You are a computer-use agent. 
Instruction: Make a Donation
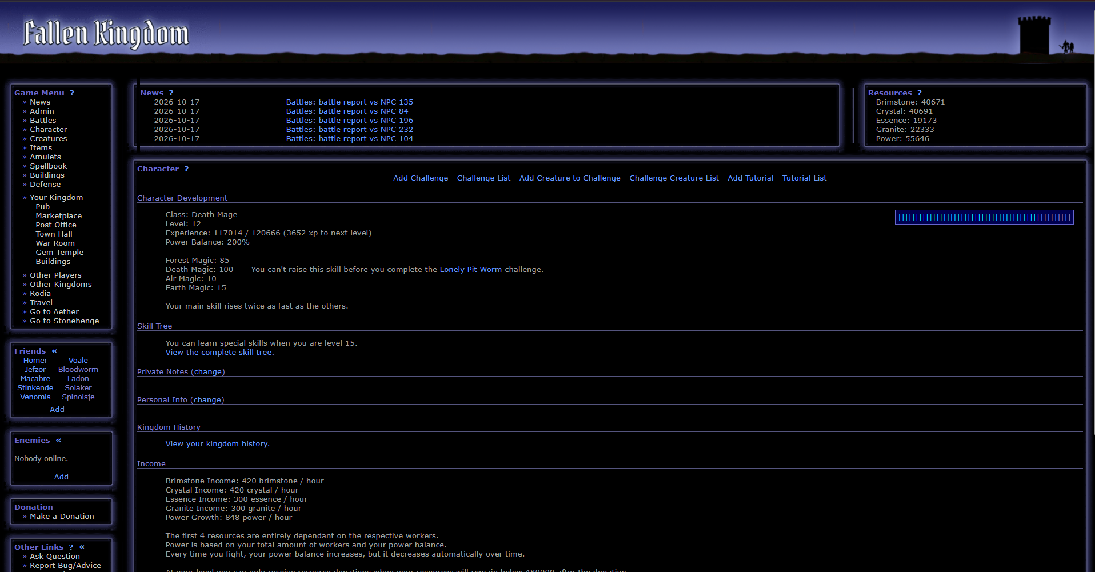pyautogui.click(x=62, y=517)
